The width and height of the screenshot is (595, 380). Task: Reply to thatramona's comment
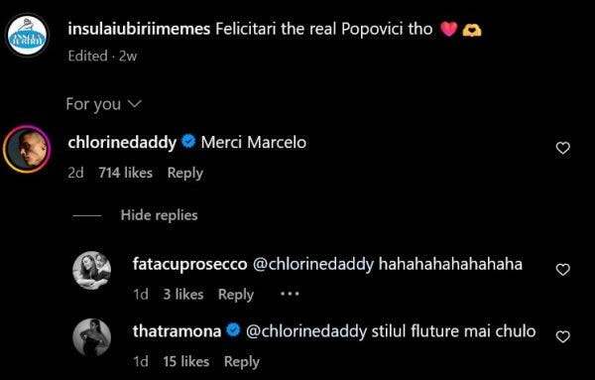coord(242,362)
